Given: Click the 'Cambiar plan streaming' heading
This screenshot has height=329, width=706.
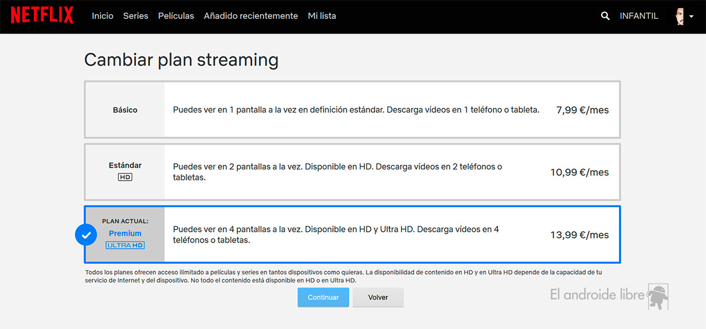Looking at the screenshot, I should click(x=181, y=60).
